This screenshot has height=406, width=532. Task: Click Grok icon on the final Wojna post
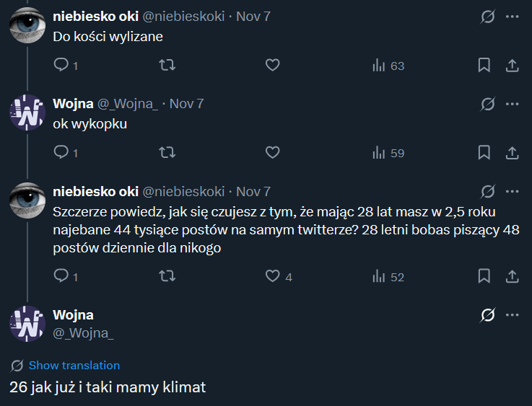488,314
